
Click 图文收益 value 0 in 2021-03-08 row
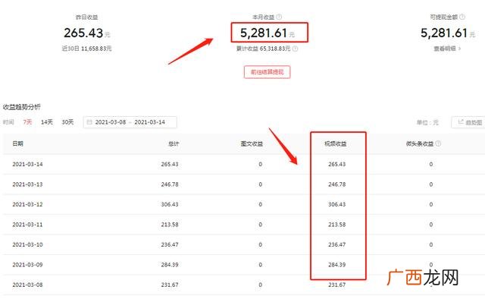tap(261, 285)
